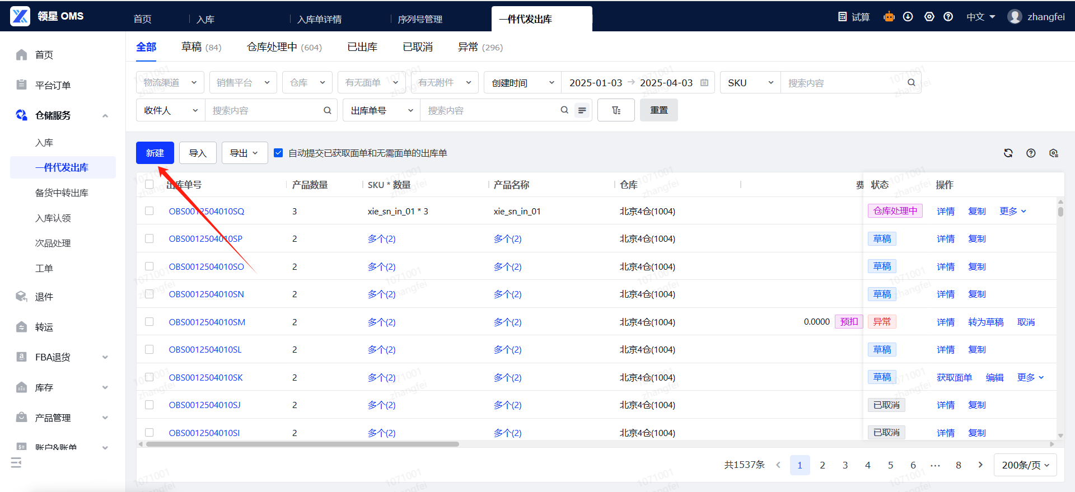This screenshot has height=492, width=1075.
Task: Switch to the 草稿 (84) tab
Action: click(201, 47)
